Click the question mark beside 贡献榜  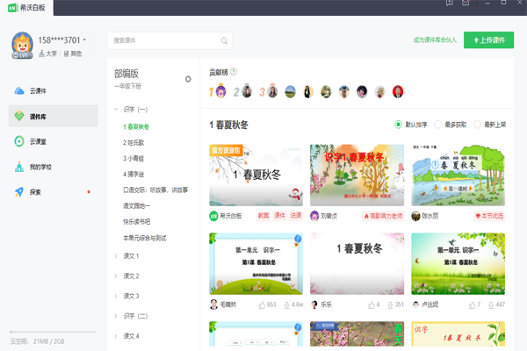pyautogui.click(x=234, y=72)
